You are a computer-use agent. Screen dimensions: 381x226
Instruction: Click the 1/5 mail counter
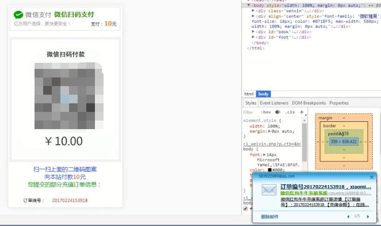coord(357,216)
